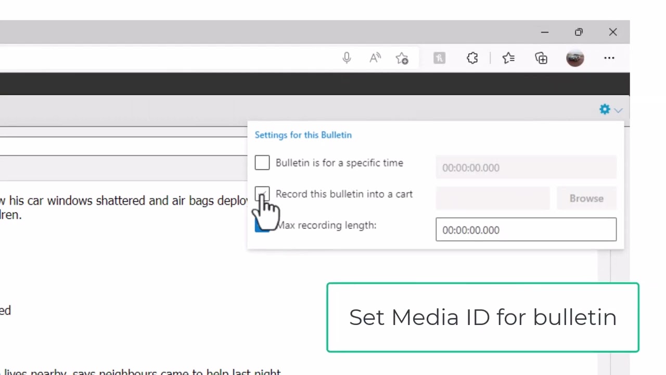Tick 'Record this bulletin into a cart' checkbox

[262, 194]
